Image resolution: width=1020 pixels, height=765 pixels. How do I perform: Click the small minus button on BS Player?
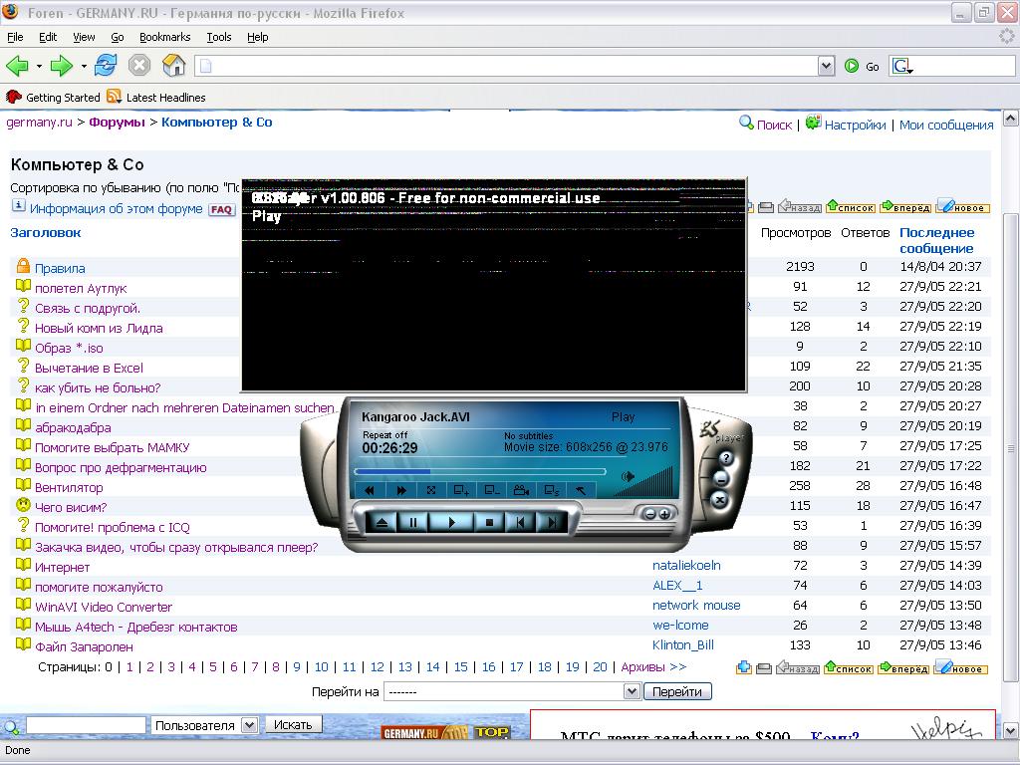coord(649,514)
